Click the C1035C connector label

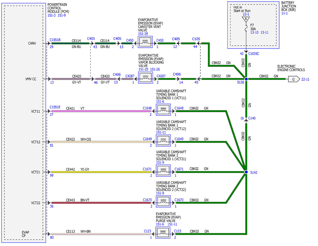coord(254,53)
